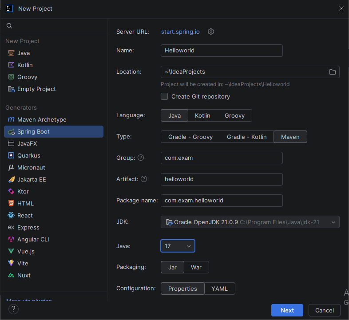
Task: Click the Jakarta EE sail icon
Action: point(12,179)
